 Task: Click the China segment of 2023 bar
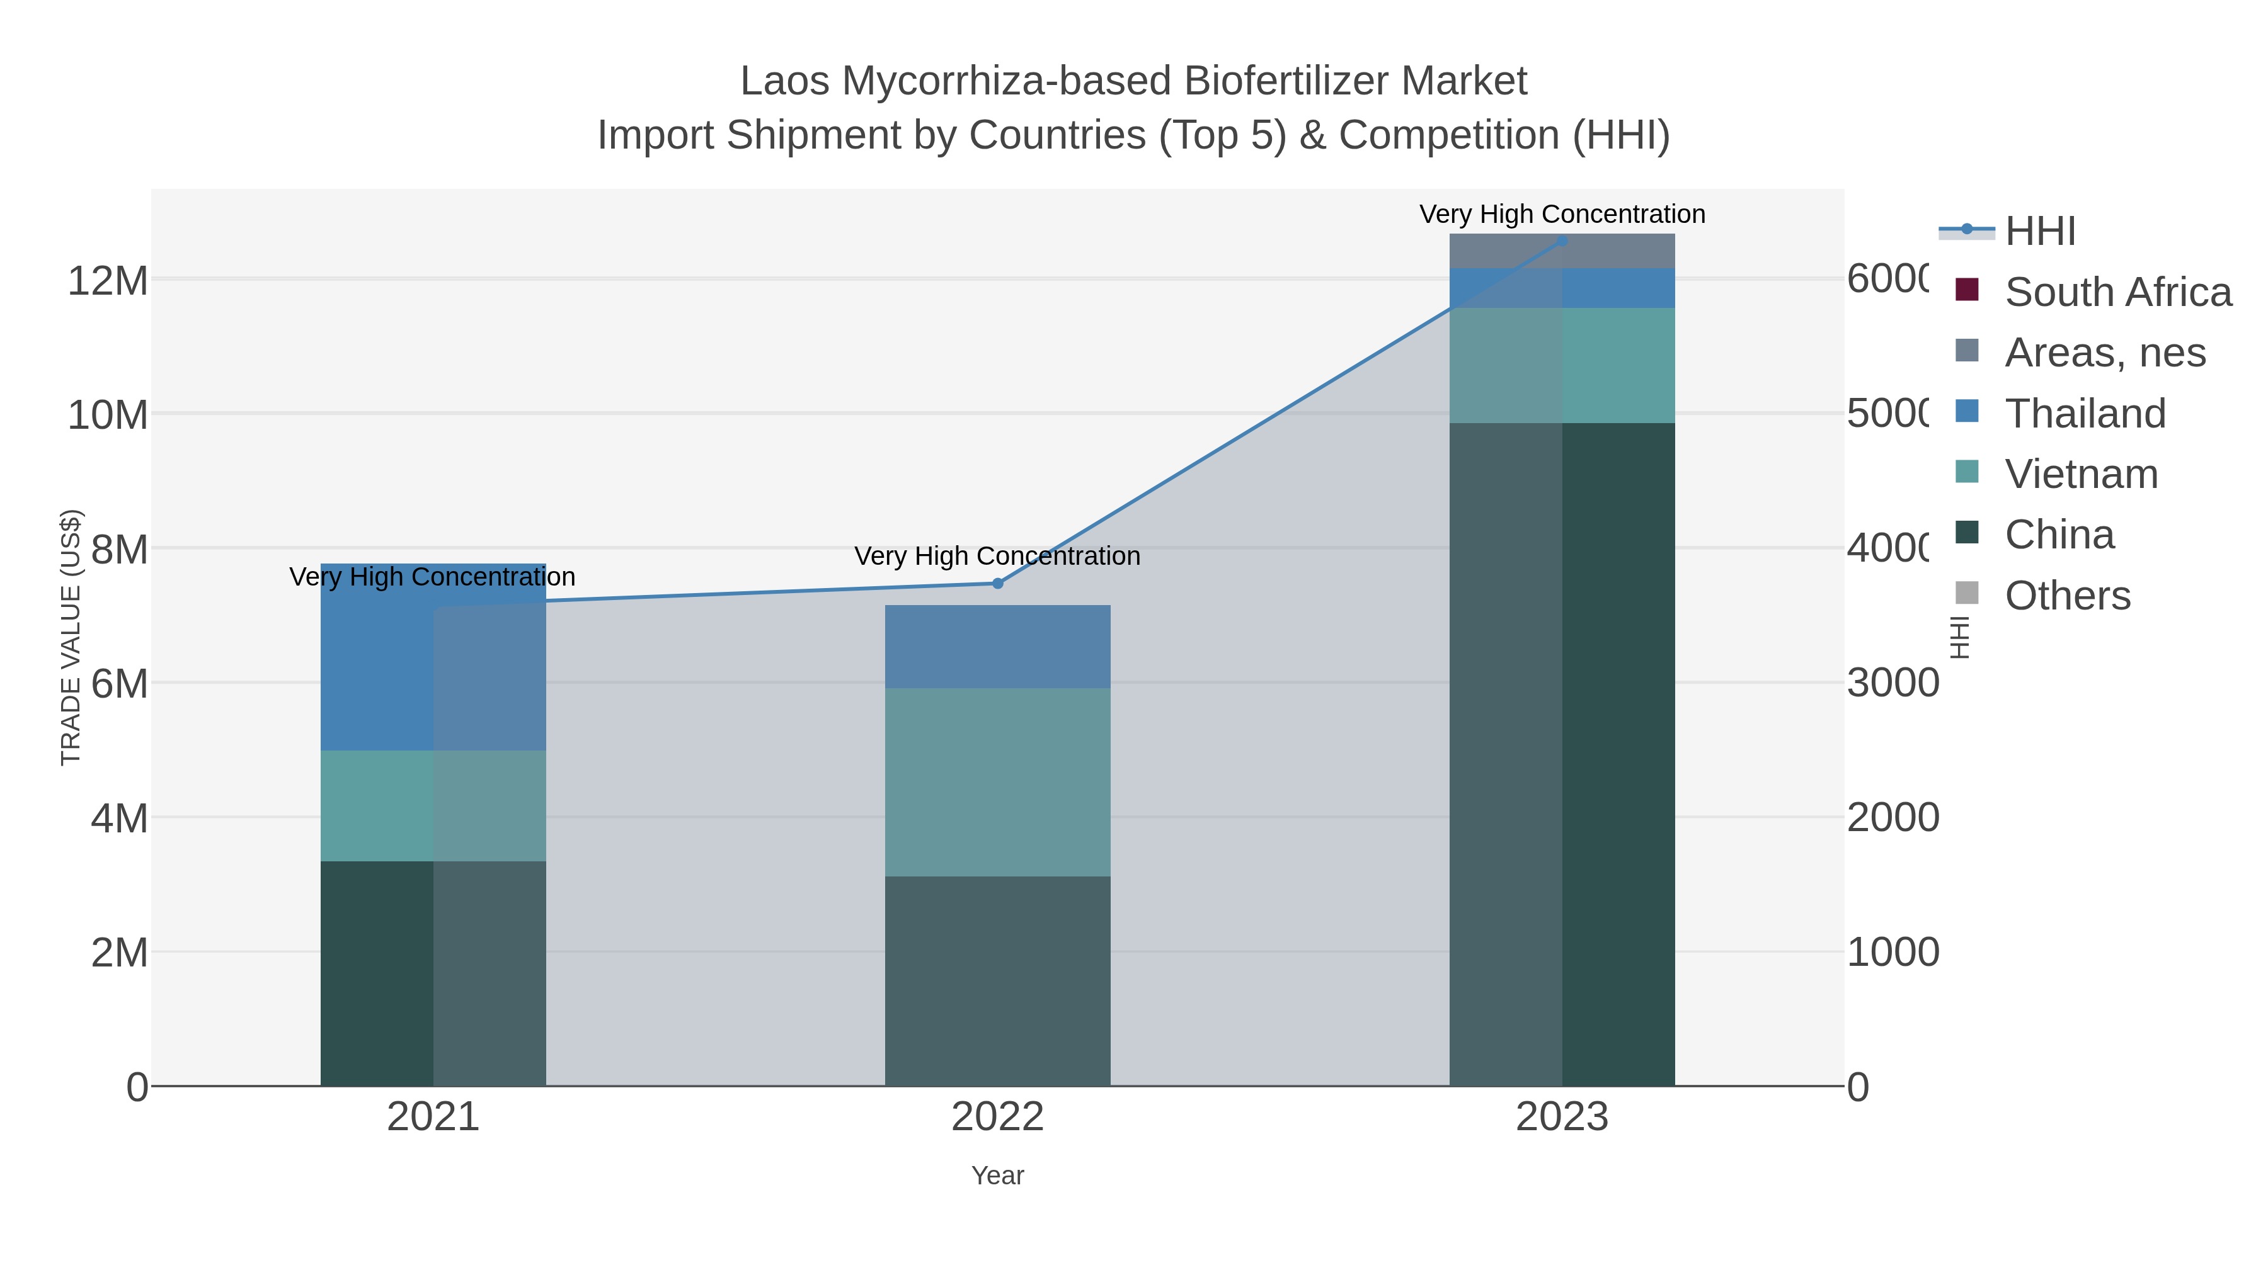pos(1562,754)
